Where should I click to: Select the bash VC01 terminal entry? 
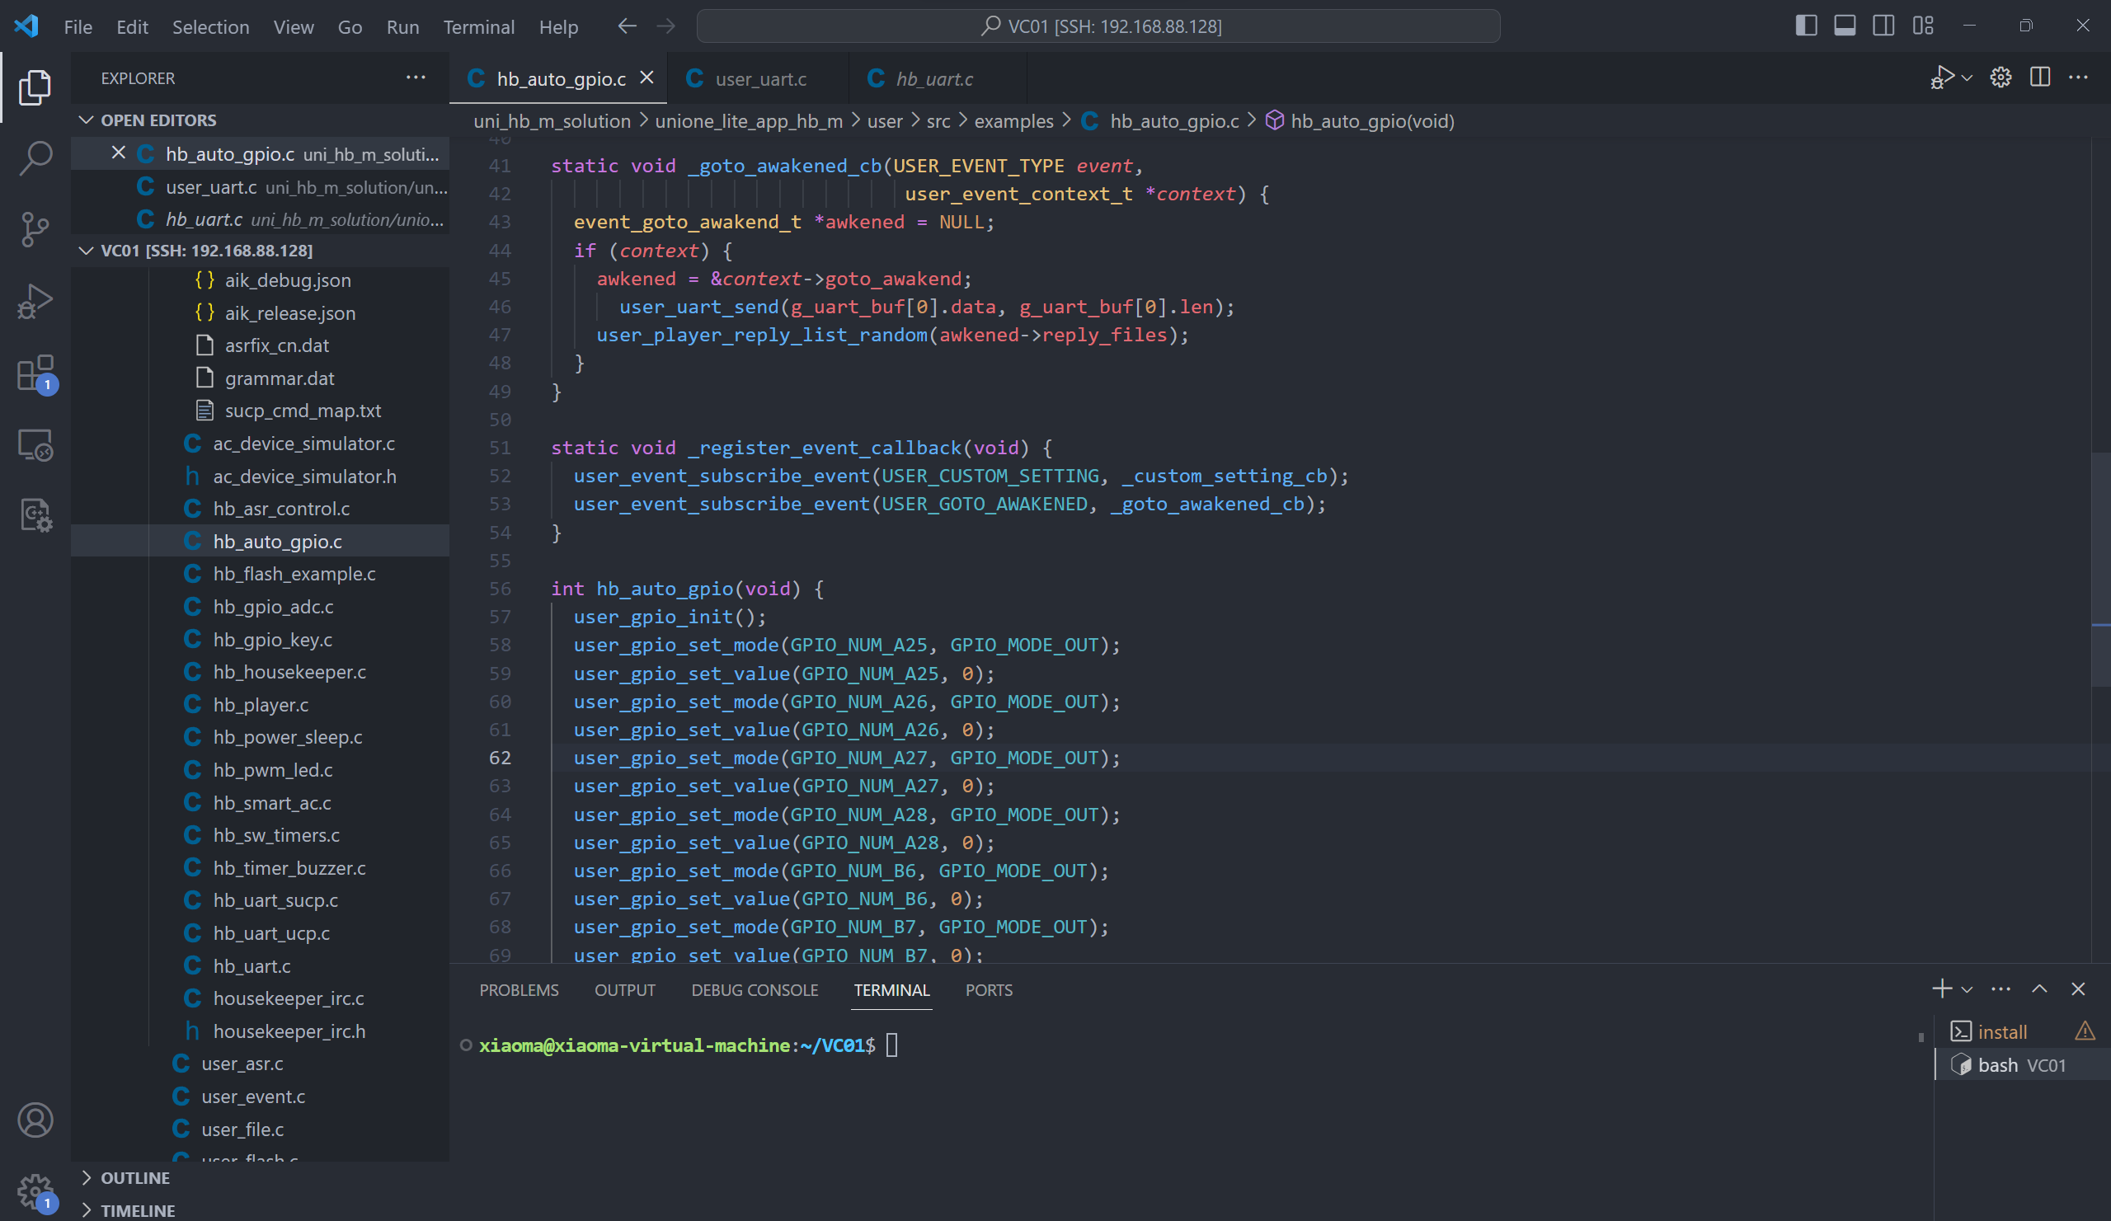click(x=2022, y=1065)
